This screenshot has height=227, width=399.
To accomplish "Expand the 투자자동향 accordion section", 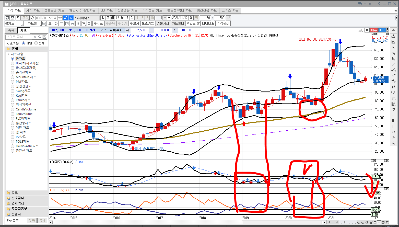I will (26, 209).
